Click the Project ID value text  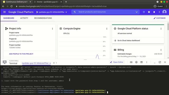click(21, 41)
